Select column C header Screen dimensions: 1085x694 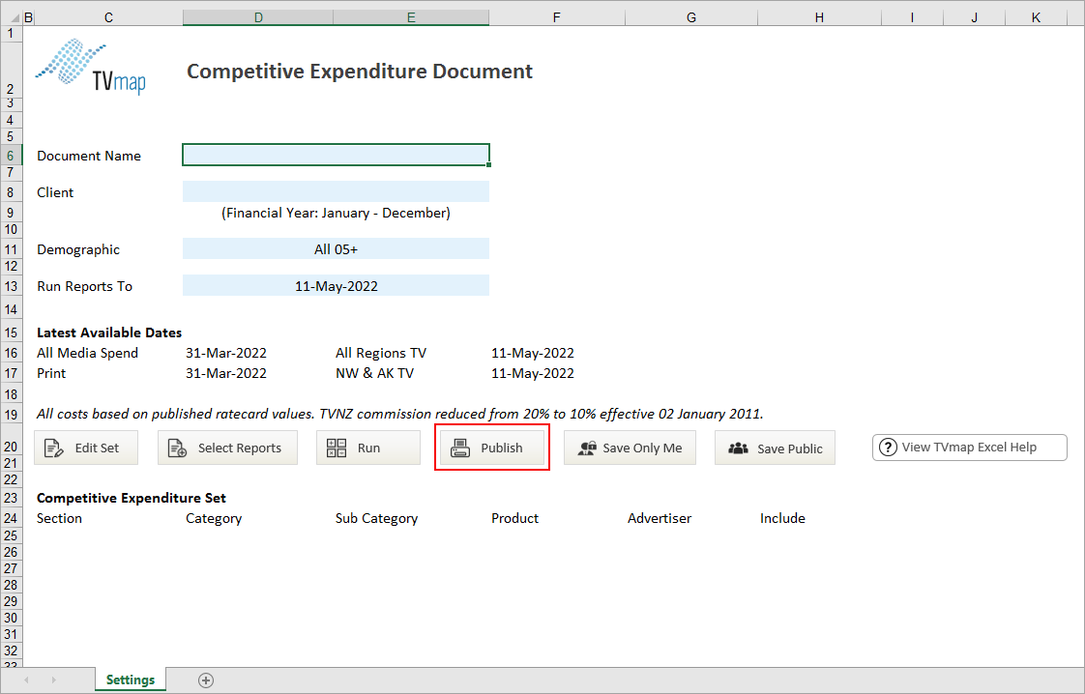click(x=108, y=17)
